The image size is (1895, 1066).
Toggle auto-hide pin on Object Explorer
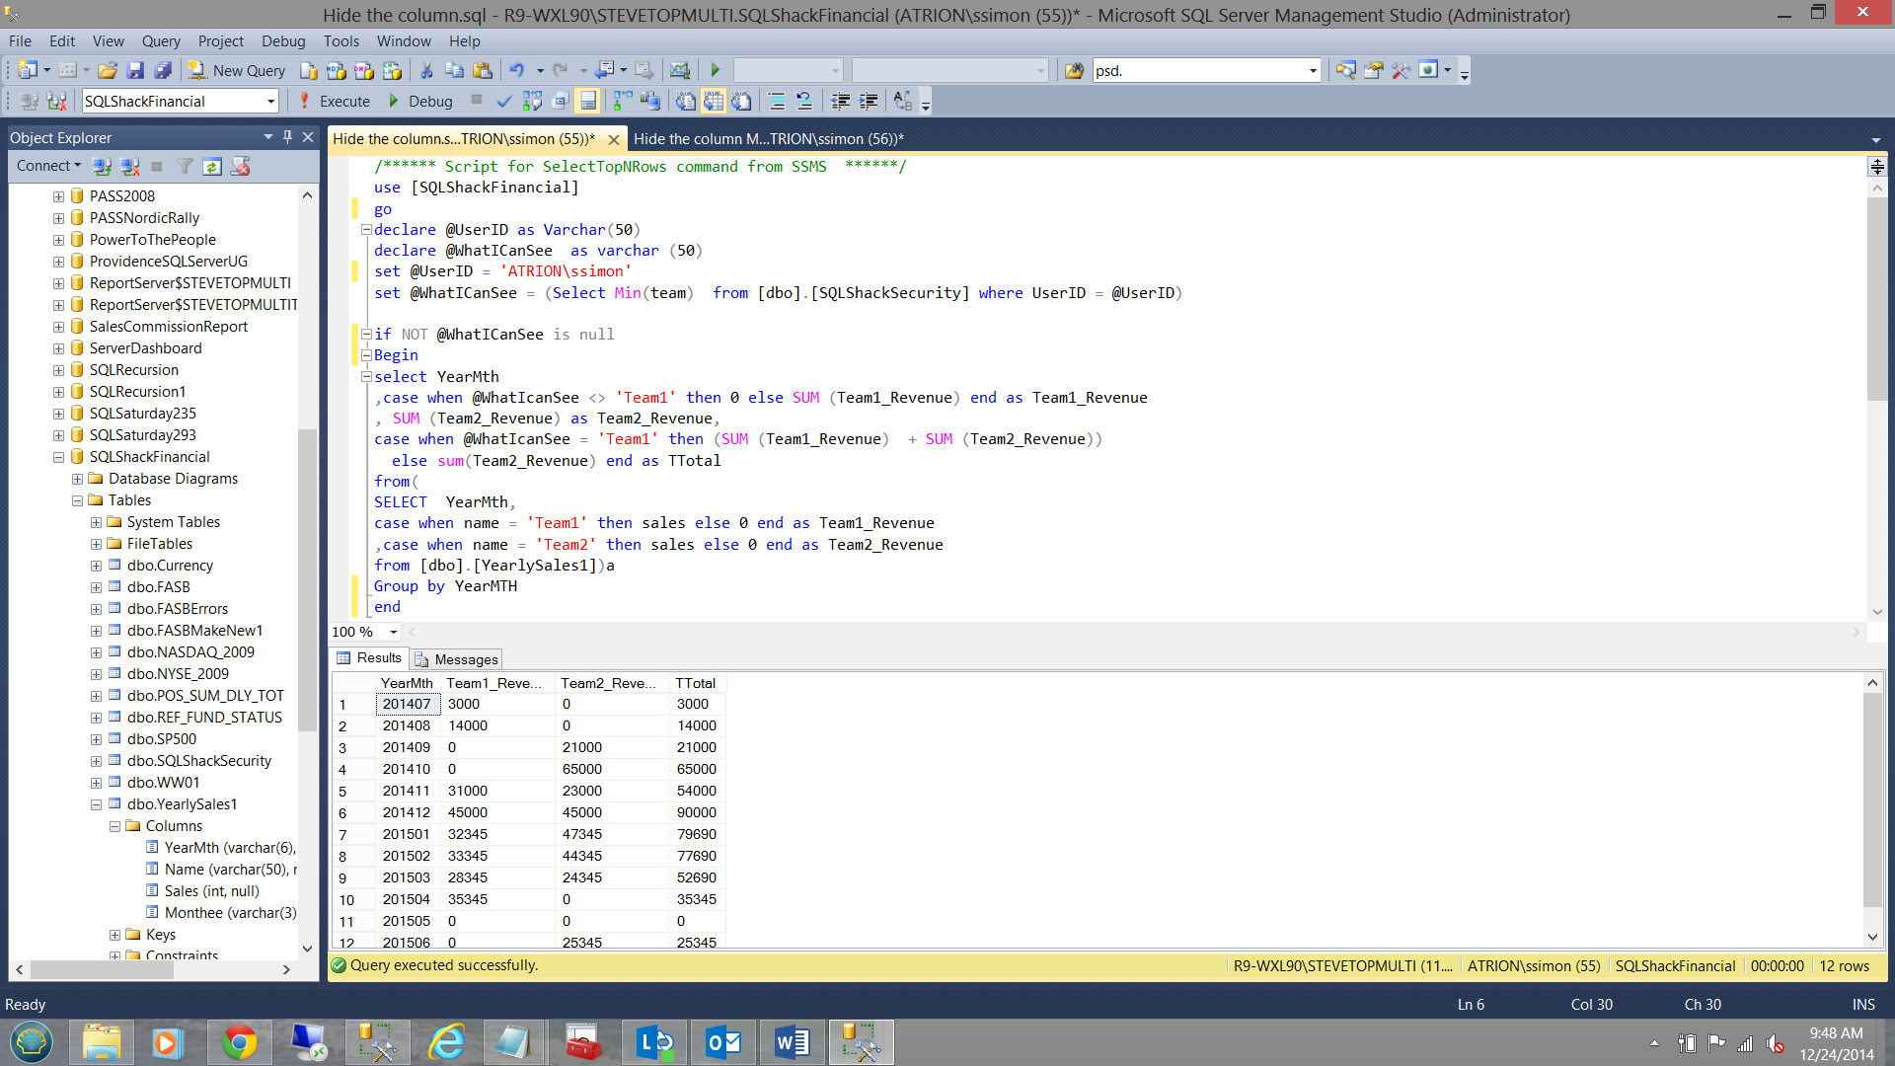point(287,137)
